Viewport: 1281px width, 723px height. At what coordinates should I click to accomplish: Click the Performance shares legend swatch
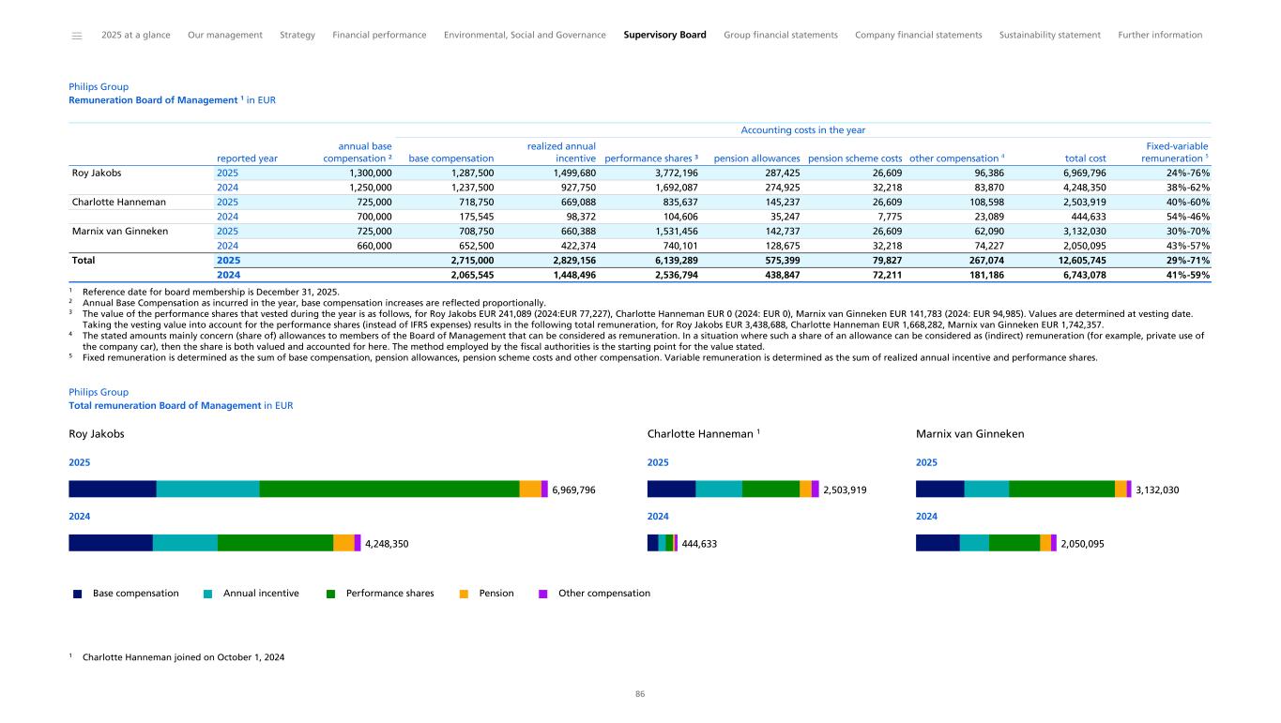click(331, 594)
